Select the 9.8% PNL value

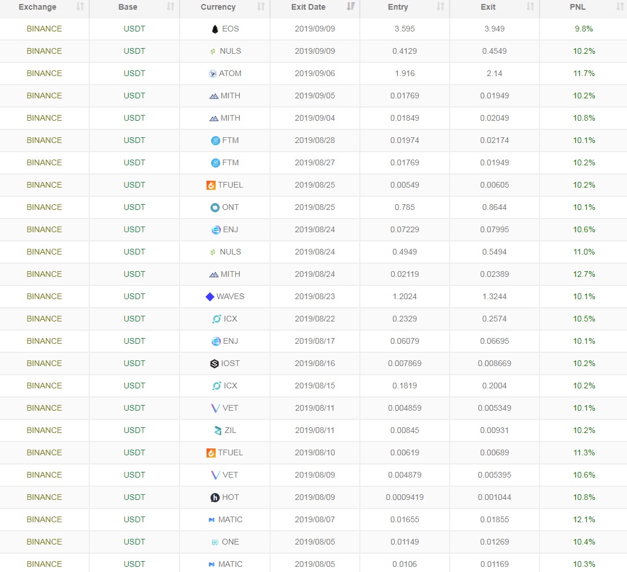tap(584, 29)
